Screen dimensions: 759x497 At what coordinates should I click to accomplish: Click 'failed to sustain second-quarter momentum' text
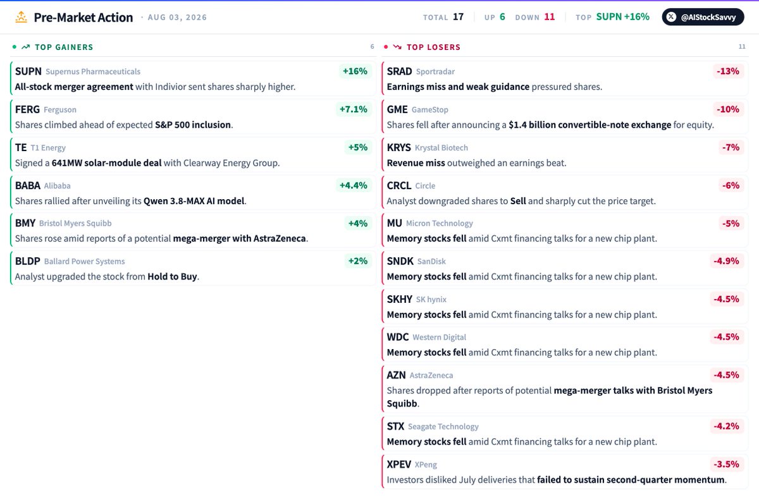tap(631, 479)
